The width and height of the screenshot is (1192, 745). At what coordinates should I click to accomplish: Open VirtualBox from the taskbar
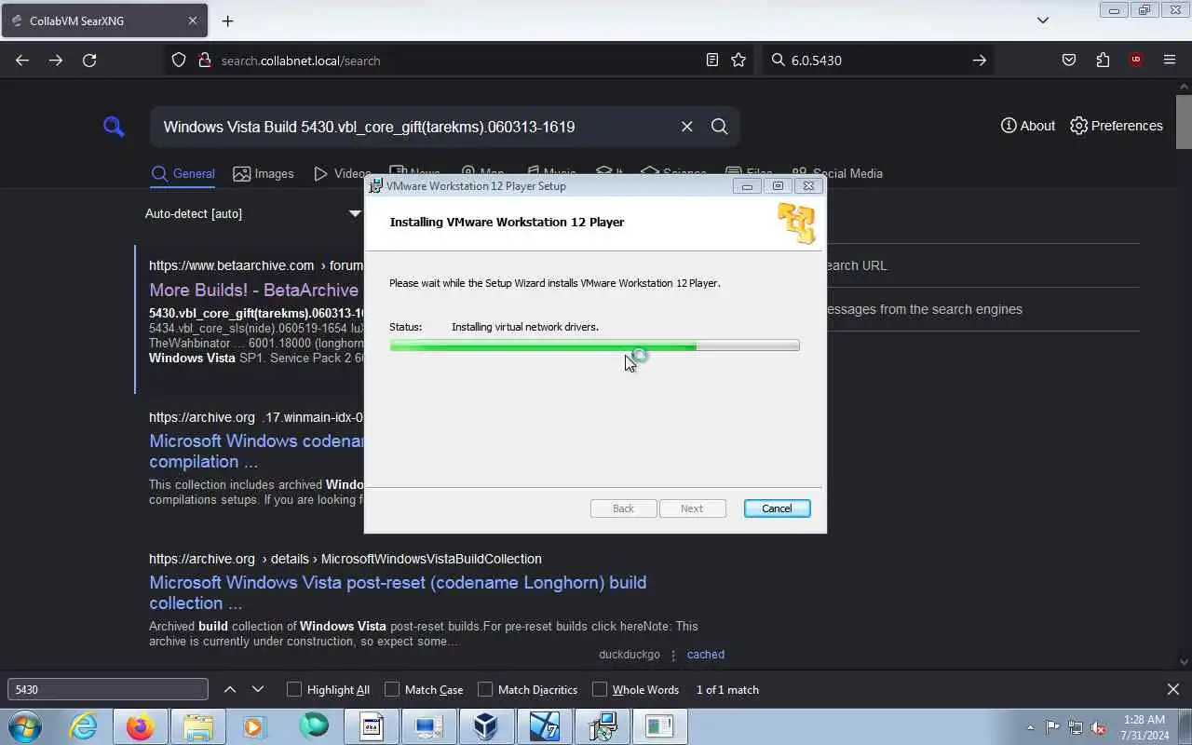coord(486,726)
